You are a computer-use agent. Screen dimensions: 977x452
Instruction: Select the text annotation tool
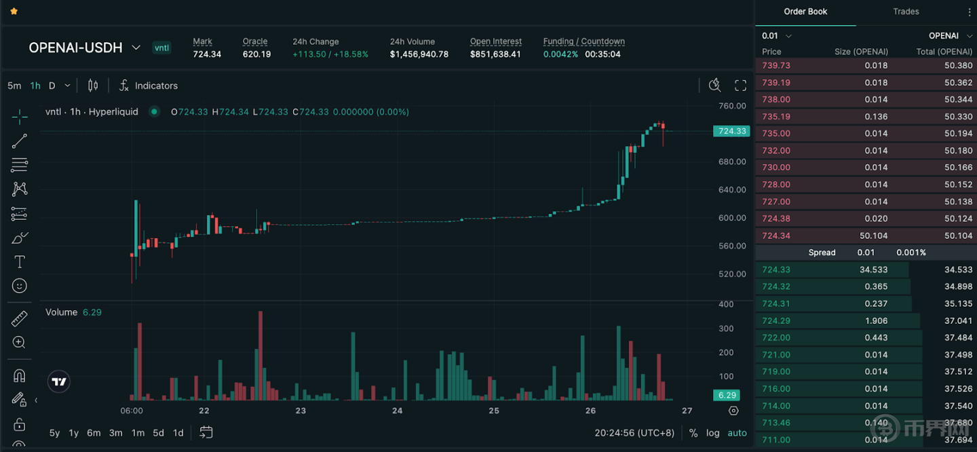(x=20, y=262)
